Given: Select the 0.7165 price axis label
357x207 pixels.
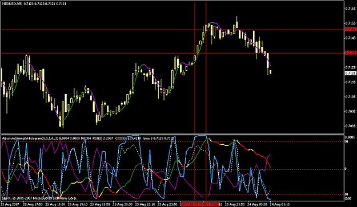Looking at the screenshot, I should tap(350, 9).
